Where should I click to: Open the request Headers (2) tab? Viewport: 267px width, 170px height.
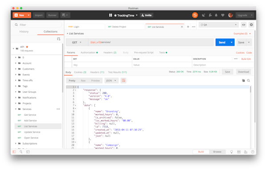click(110, 53)
